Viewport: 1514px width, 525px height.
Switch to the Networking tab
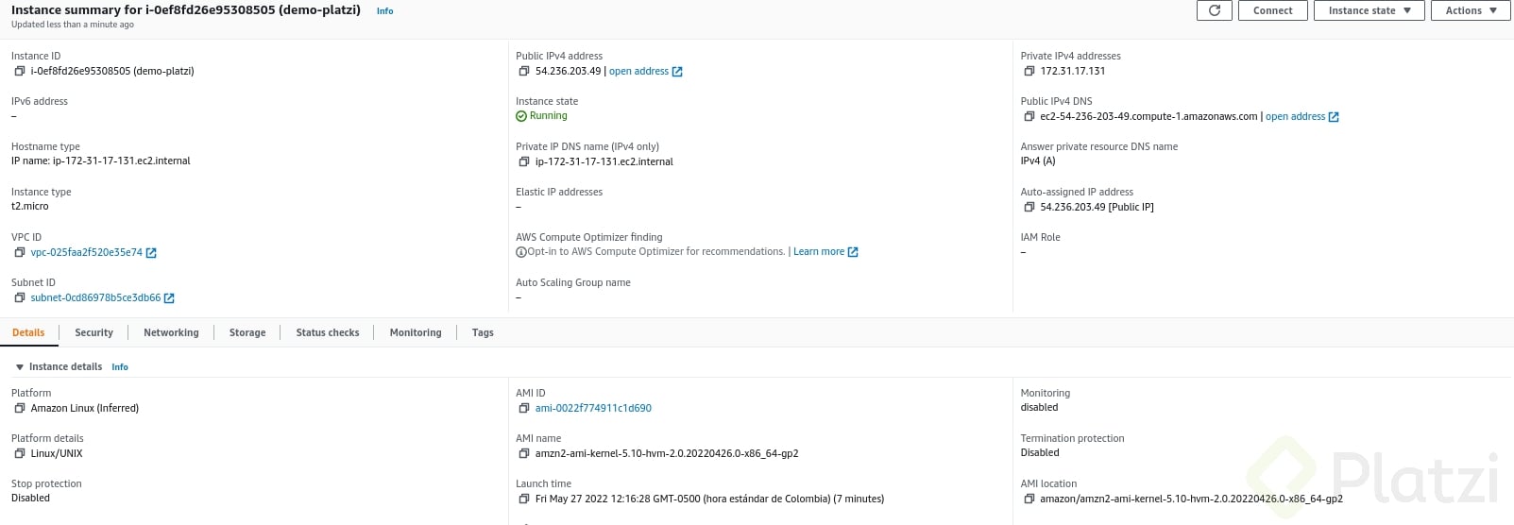pyautogui.click(x=171, y=332)
